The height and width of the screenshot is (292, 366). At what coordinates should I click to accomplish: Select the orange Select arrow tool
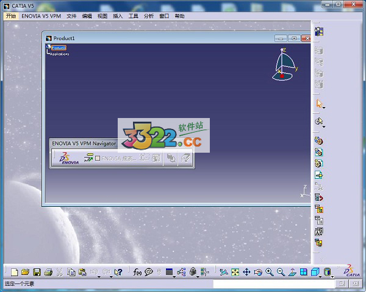[319, 103]
